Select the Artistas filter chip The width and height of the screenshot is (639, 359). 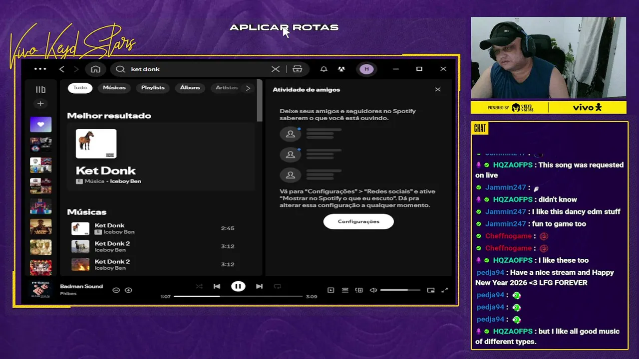(x=227, y=88)
